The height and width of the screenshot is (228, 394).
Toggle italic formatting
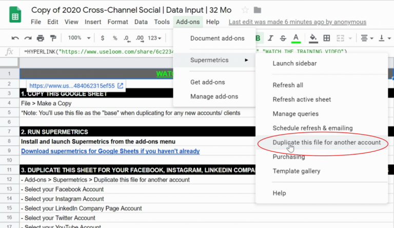271,39
